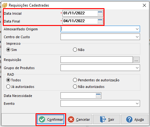Focus the Requisição text field
Image resolution: width=150 pixels, height=127 pixels.
[x=97, y=60]
